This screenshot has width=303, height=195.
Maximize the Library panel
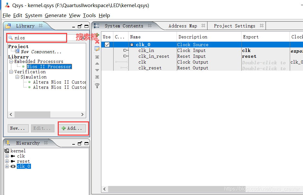click(x=86, y=26)
